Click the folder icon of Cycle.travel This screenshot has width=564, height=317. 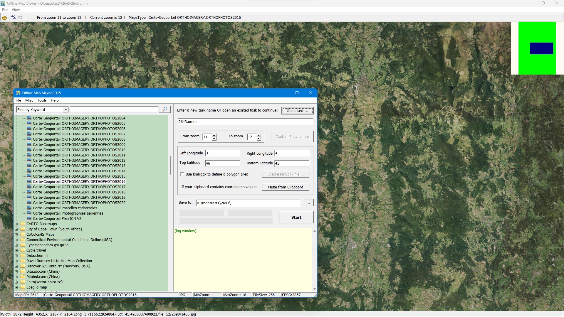23,250
